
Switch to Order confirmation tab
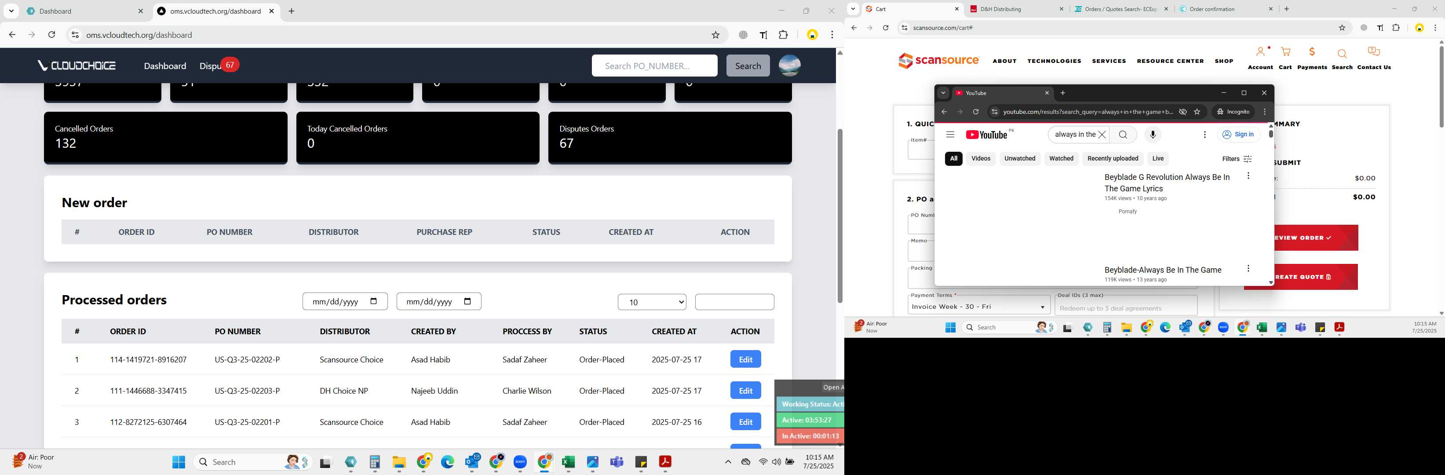tap(1226, 9)
